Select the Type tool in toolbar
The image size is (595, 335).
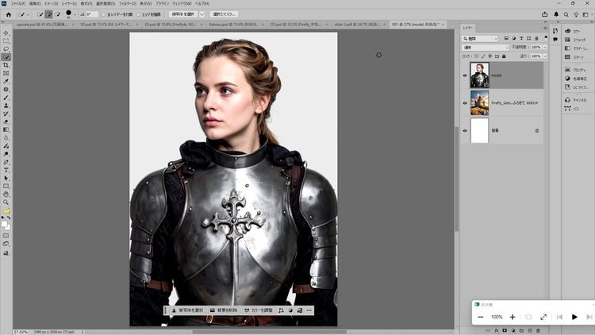tap(6, 170)
